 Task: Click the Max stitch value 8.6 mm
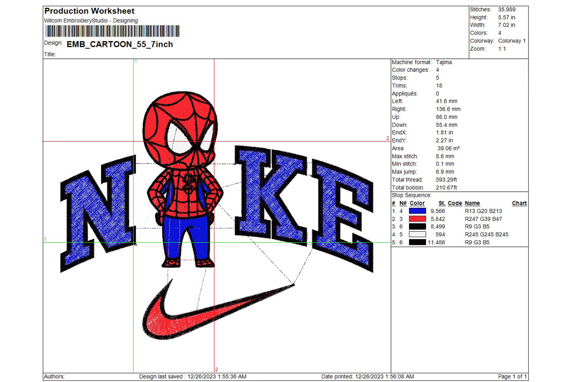(x=445, y=156)
